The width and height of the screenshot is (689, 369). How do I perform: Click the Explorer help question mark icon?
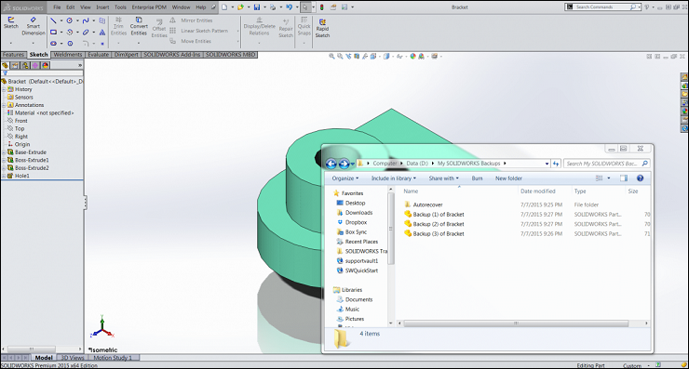640,178
